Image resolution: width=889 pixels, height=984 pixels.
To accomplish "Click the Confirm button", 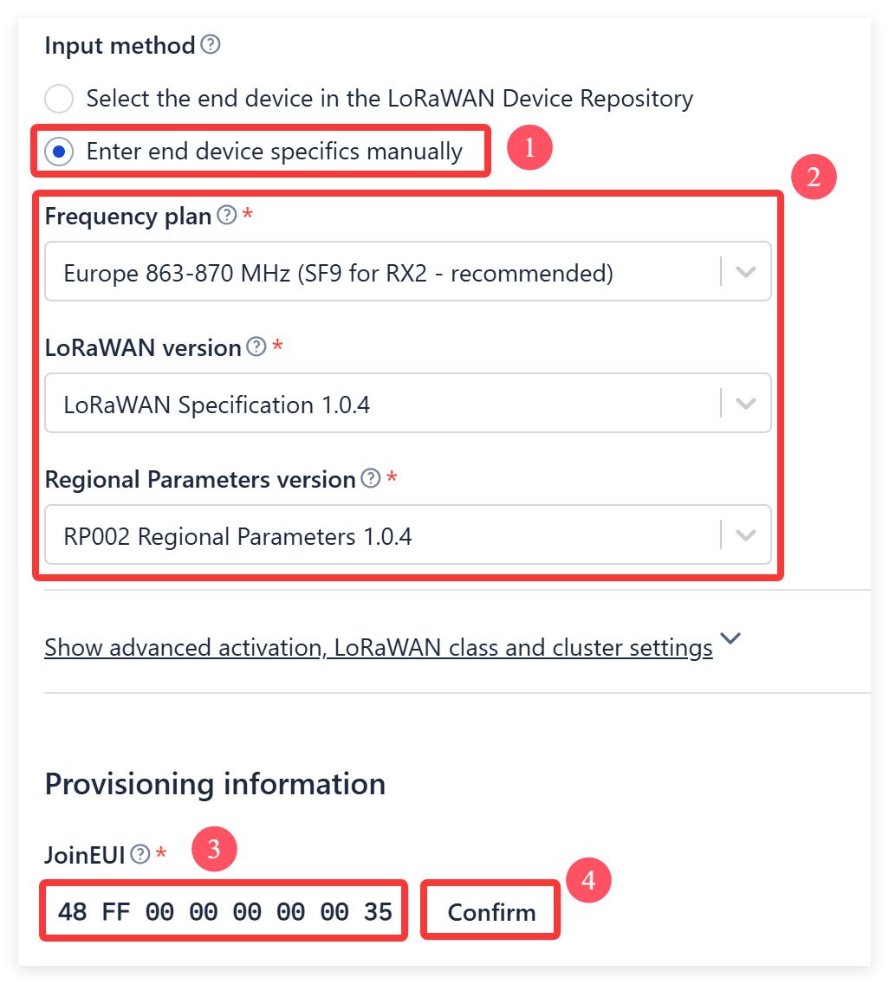I will click(x=491, y=911).
